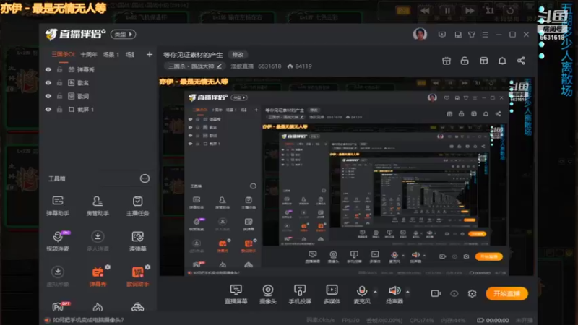Viewport: 578px width, 325px height.
Task: Toggle the preview eye icon near 开始直播
Action: point(454,293)
